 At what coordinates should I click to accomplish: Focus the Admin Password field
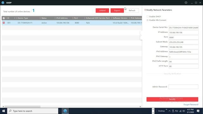(183, 87)
